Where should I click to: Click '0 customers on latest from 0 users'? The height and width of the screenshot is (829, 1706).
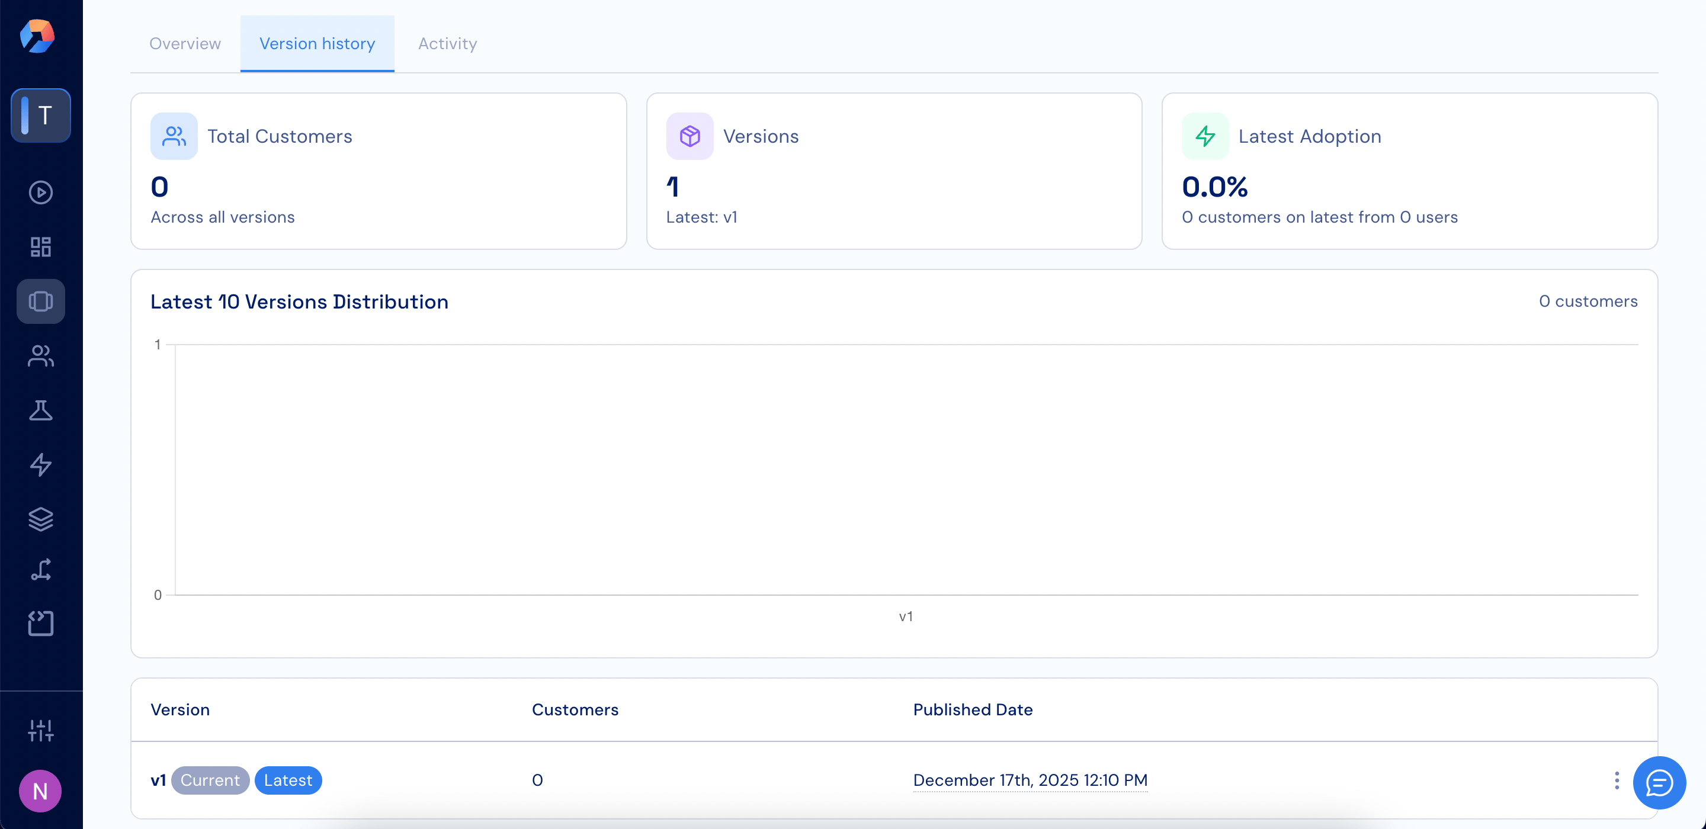1320,217
